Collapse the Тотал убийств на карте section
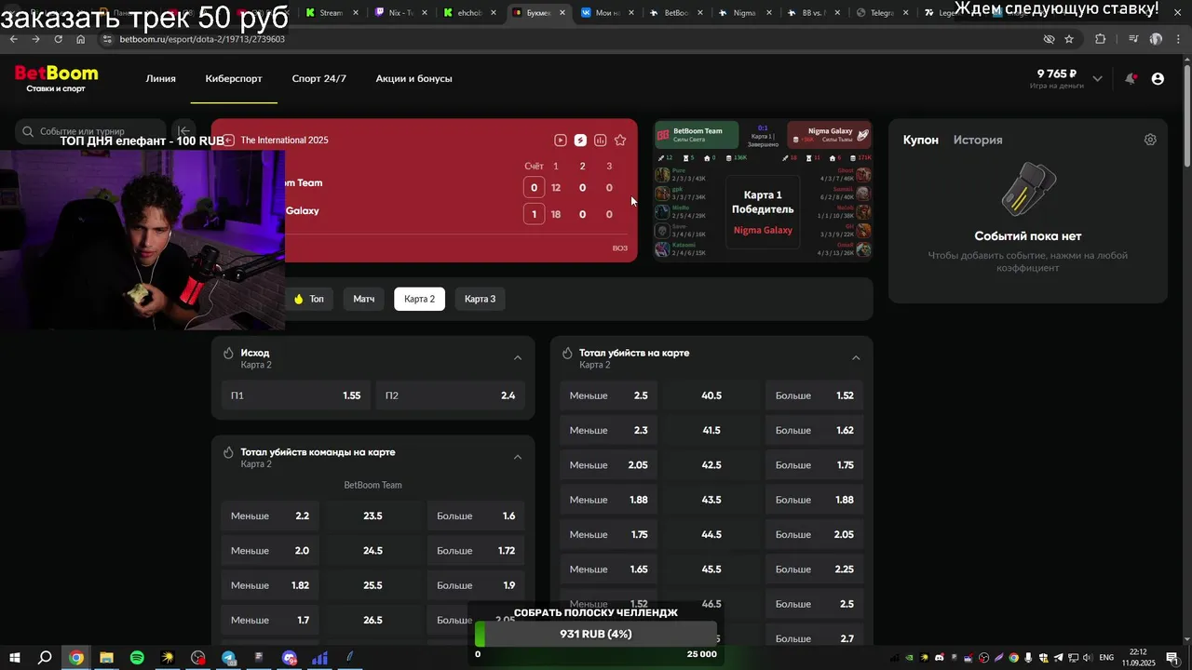Image resolution: width=1192 pixels, height=670 pixels. [x=856, y=358]
